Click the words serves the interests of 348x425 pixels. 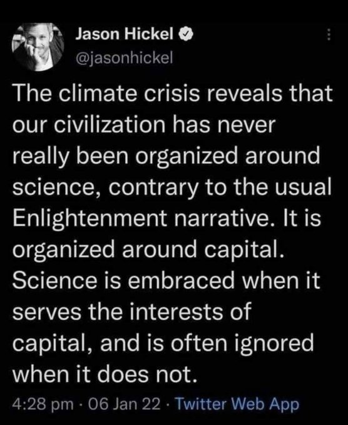point(131,311)
